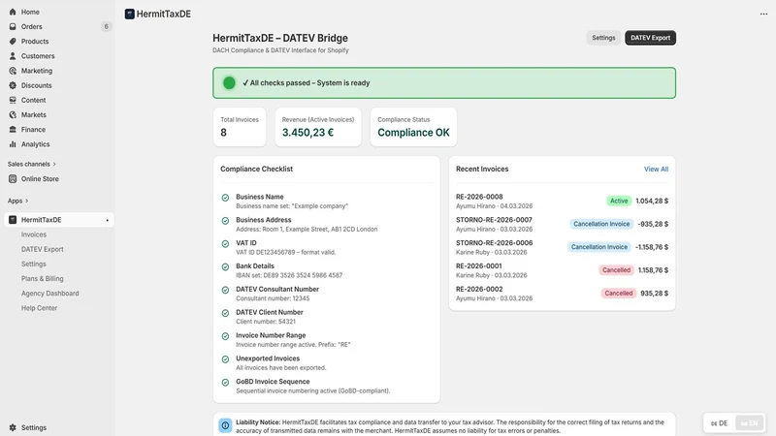This screenshot has width=776, height=436.
Task: Click the Content icon in sidebar
Action: 13,100
